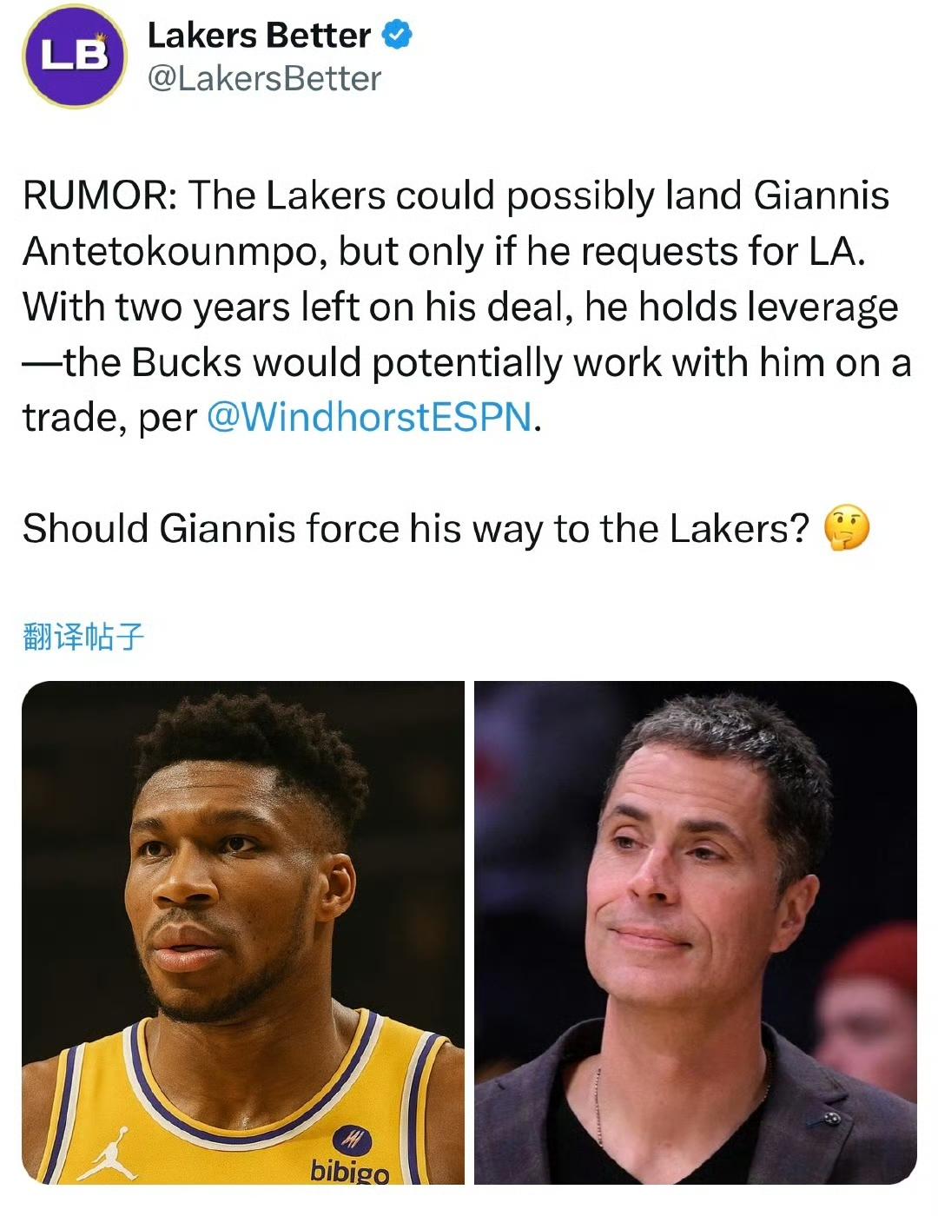Click the question line about forcing his way to Lakers
This screenshot has width=938, height=1216.
pos(416,529)
